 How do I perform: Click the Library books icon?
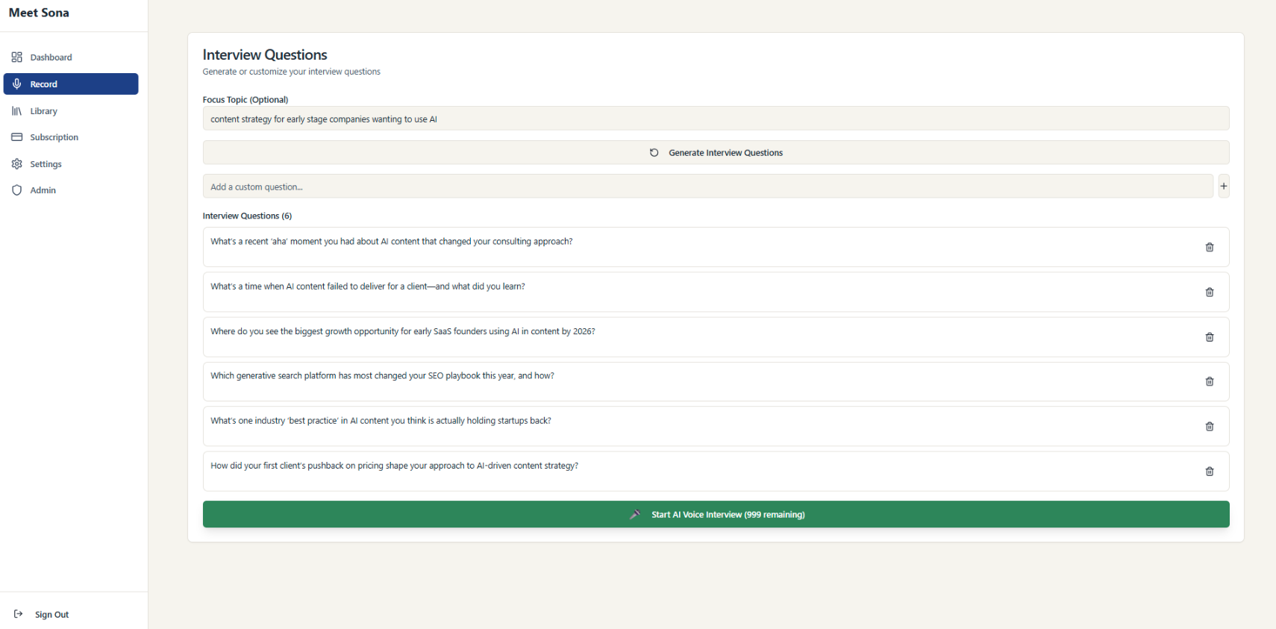click(16, 111)
